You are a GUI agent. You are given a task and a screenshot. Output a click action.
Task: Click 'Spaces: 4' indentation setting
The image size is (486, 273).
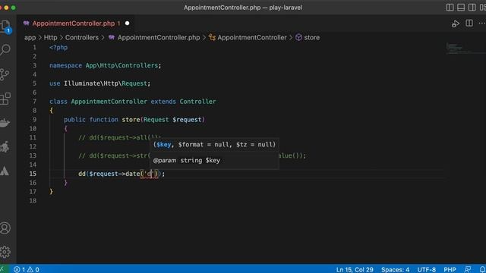395,269
